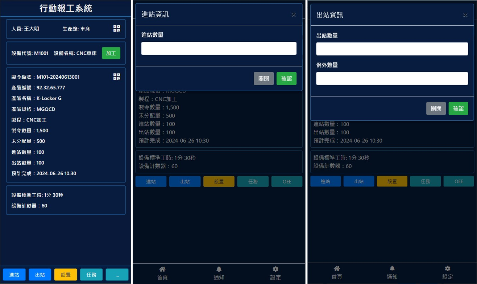
Task: Tap dimmed OEE button in middle screen
Action: point(287,182)
